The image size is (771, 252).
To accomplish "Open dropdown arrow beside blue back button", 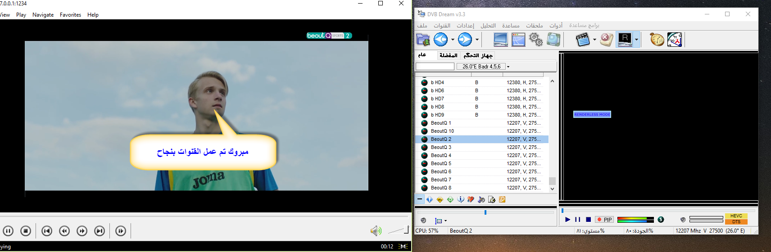I will pos(453,40).
